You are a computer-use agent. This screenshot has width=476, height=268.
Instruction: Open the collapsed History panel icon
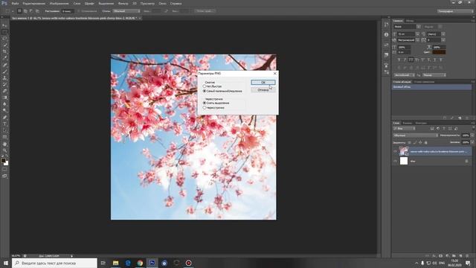[386, 25]
